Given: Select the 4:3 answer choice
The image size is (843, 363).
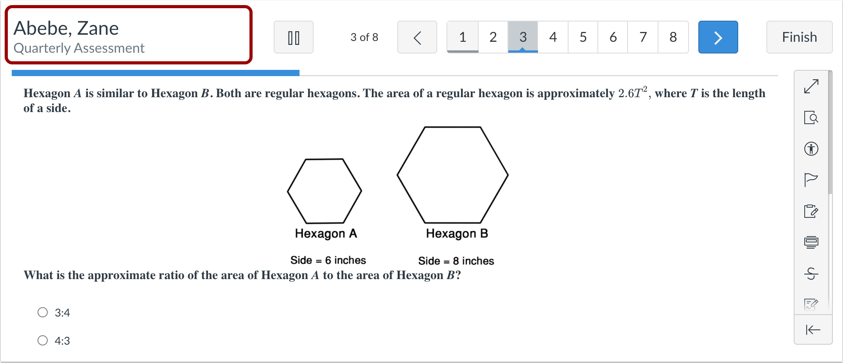Looking at the screenshot, I should coord(43,340).
